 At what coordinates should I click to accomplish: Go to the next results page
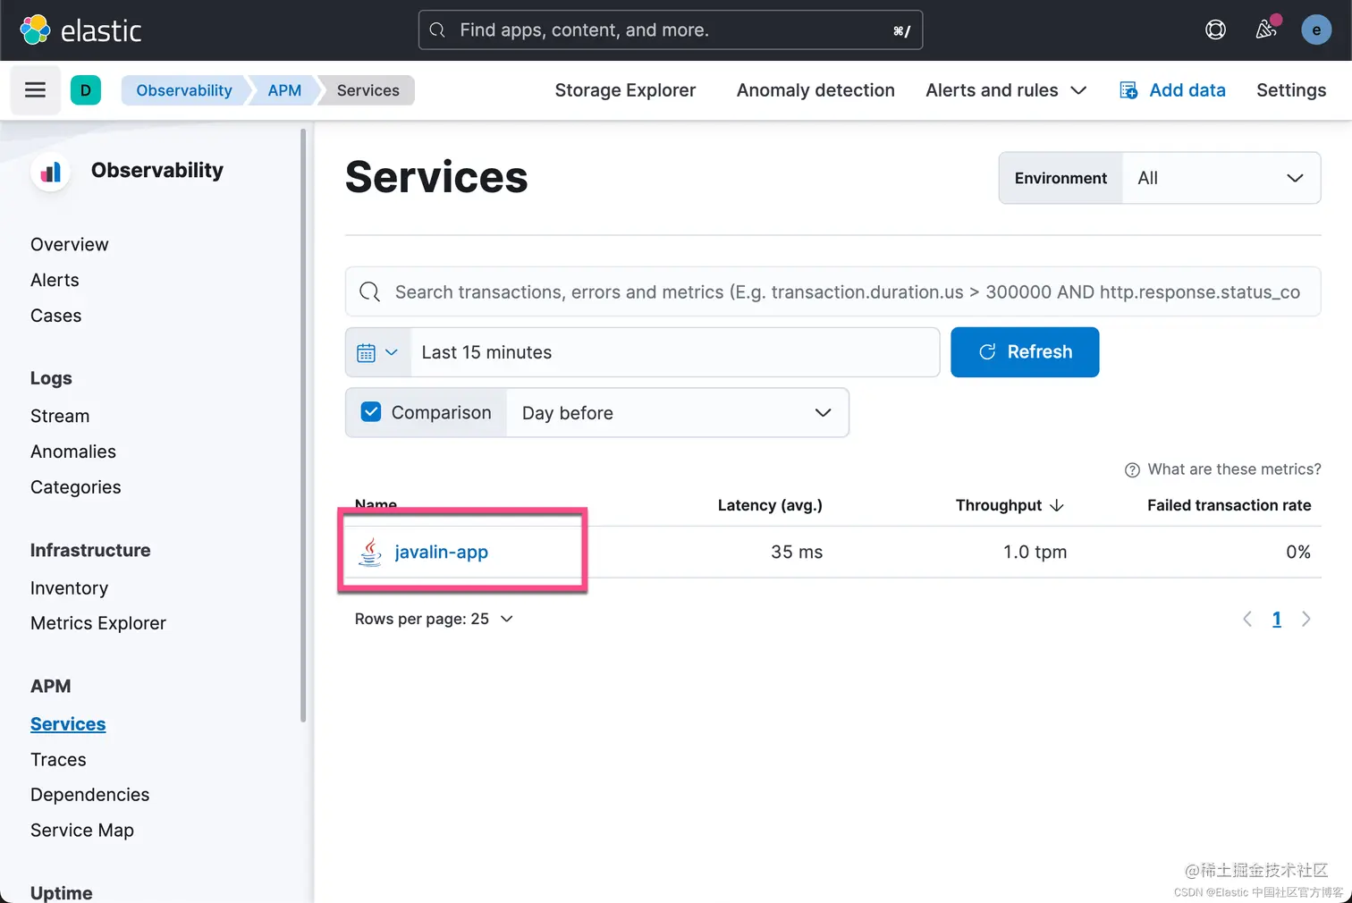1306,619
